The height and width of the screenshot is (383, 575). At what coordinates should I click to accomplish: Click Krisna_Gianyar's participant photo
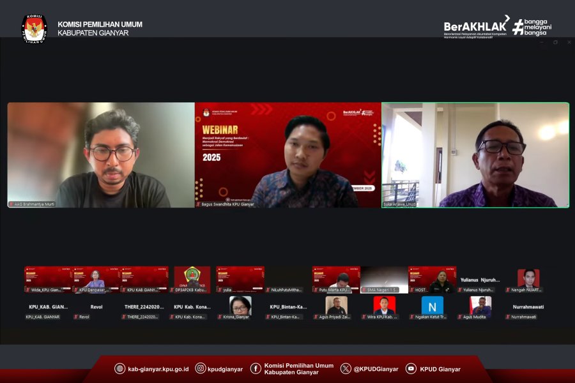tap(240, 305)
